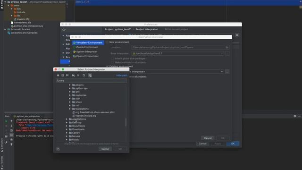Hide the Run panel with minimize icon
The width and height of the screenshot is (302, 170).
click(x=299, y=116)
